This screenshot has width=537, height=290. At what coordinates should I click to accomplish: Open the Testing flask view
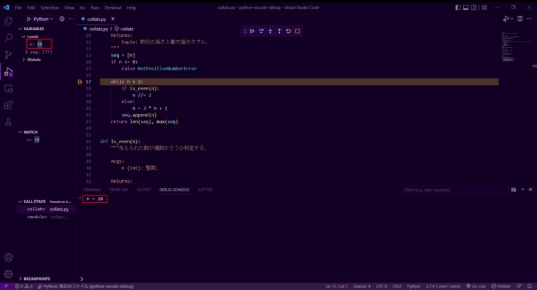pos(8,122)
